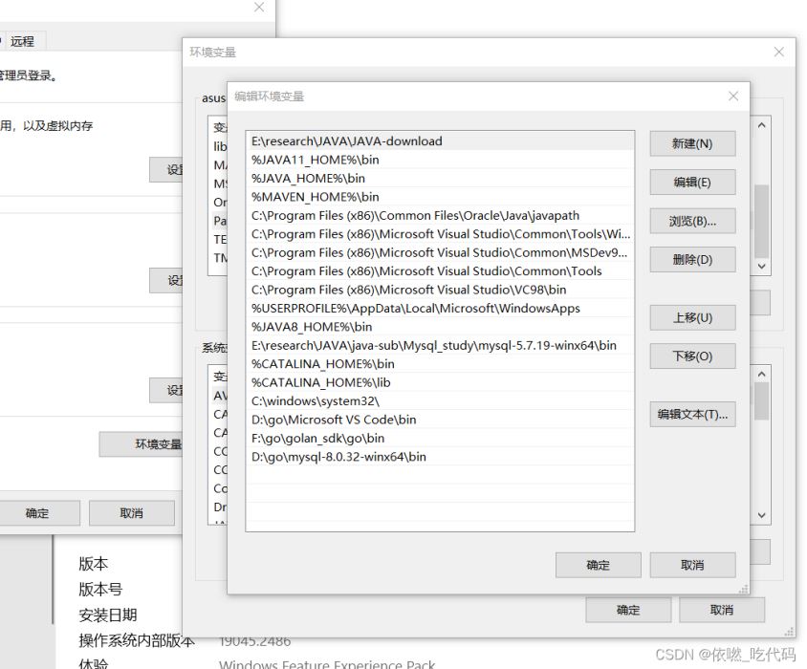Click the 删除(D) button to remove entry
The width and height of the screenshot is (807, 669).
tap(691, 259)
